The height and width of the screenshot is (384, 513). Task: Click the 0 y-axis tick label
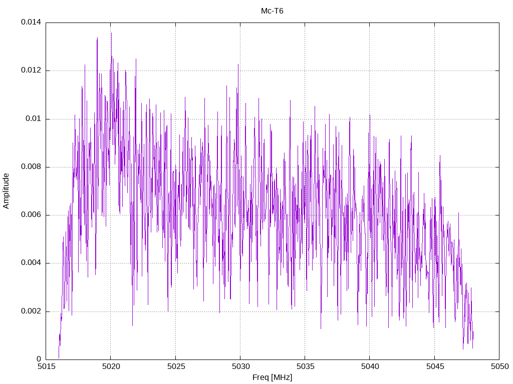click(39, 359)
